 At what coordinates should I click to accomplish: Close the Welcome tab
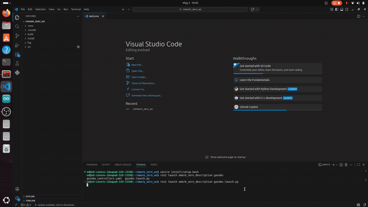(x=103, y=16)
